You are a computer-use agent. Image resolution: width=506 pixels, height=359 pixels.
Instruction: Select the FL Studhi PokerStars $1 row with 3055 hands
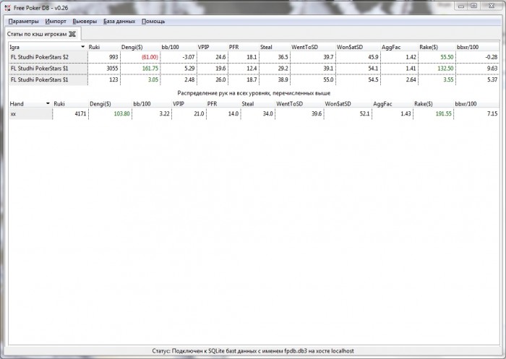pos(254,69)
